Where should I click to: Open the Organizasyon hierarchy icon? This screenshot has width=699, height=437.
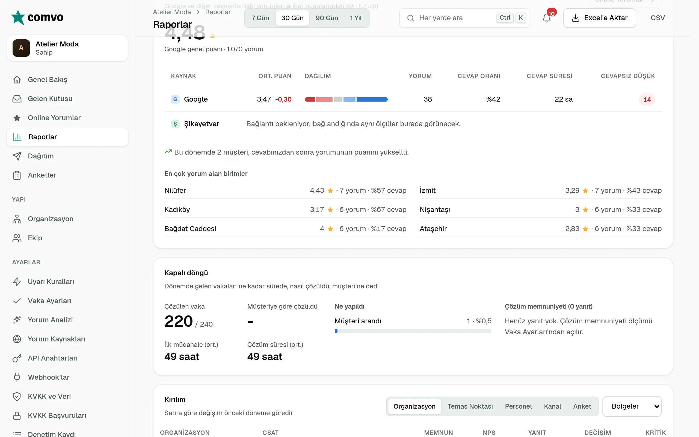pos(17,219)
